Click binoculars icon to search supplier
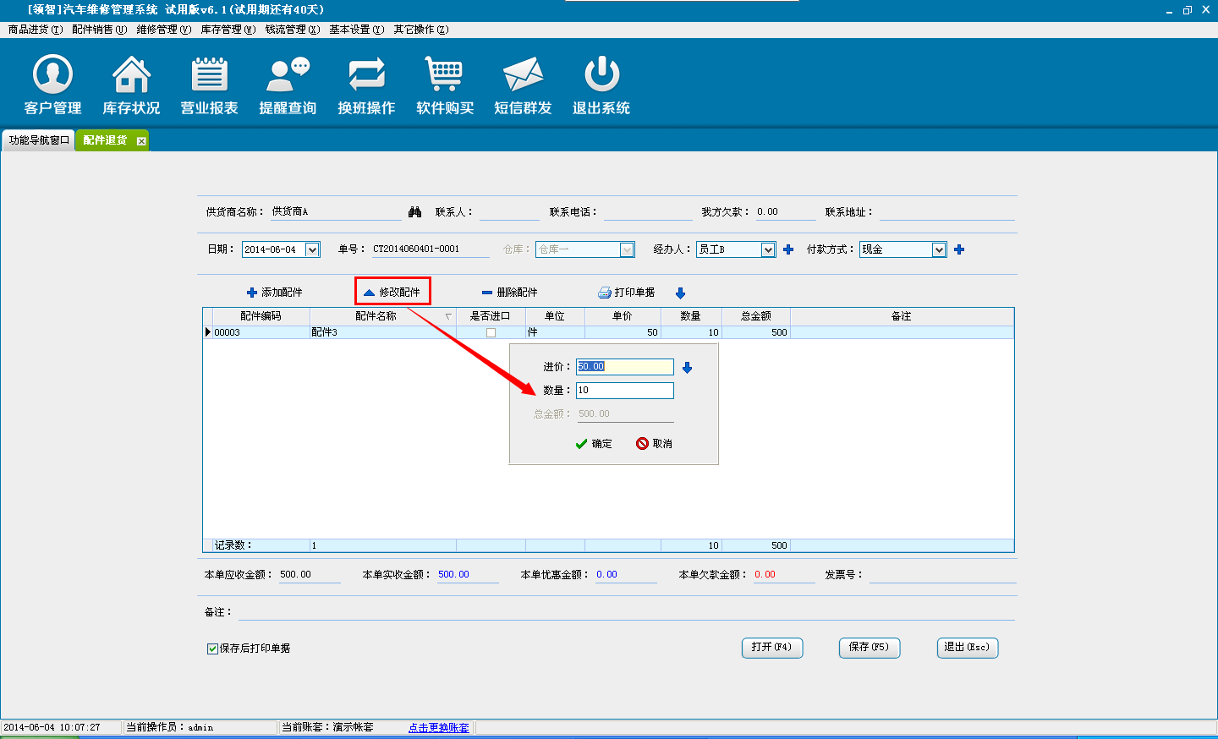Screen dimensions: 1218x739 pos(414,211)
